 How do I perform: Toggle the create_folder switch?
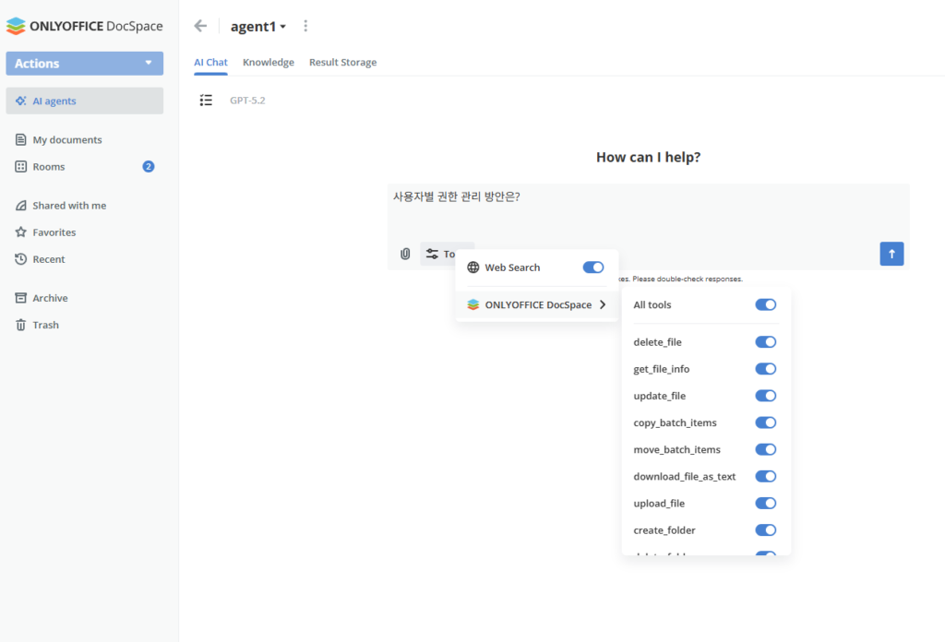pos(765,530)
